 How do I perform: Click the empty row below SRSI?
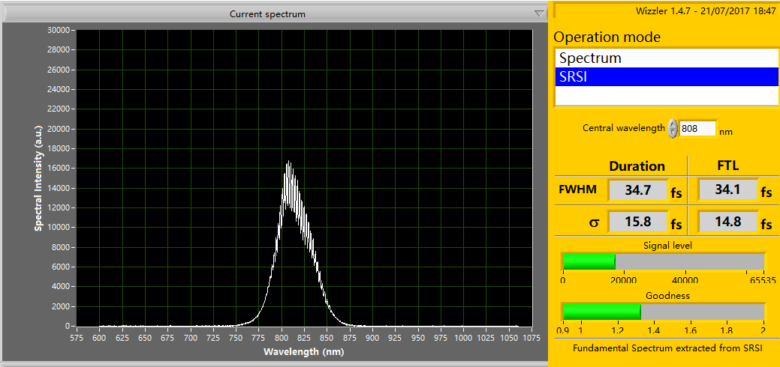tap(666, 95)
